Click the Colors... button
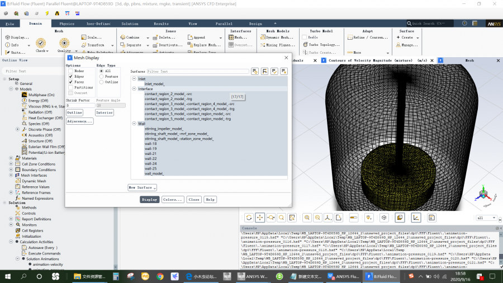The image size is (503, 283). 173,200
